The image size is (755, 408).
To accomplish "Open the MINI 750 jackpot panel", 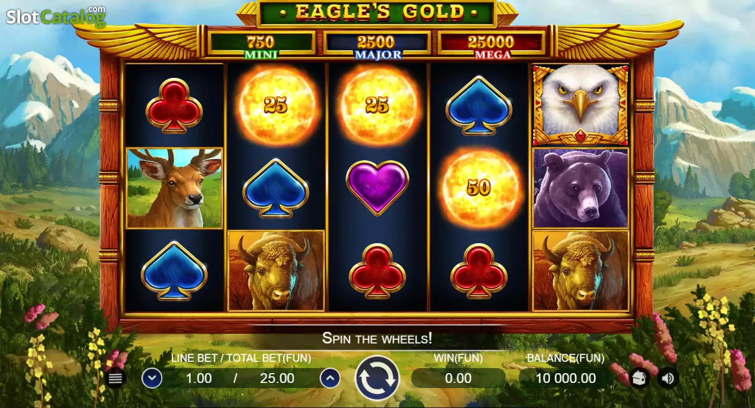I will click(x=261, y=45).
